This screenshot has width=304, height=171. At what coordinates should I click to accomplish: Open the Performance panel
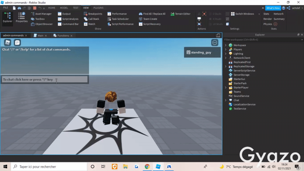pyautogui.click(x=117, y=14)
